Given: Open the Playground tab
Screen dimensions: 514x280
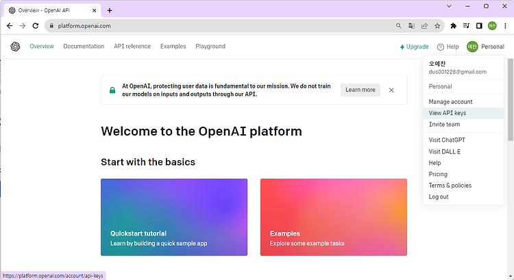Looking at the screenshot, I should tap(210, 46).
